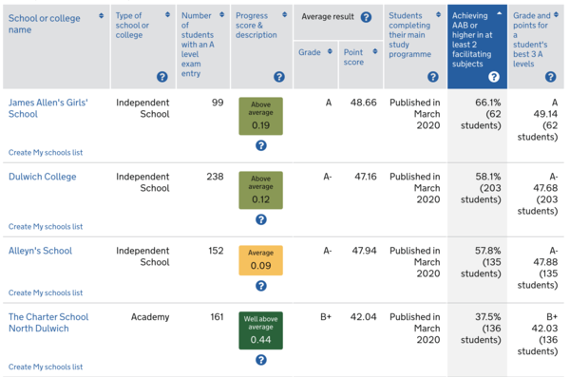The image size is (570, 377).
Task: Open Dulwich College link
Action: (x=43, y=177)
